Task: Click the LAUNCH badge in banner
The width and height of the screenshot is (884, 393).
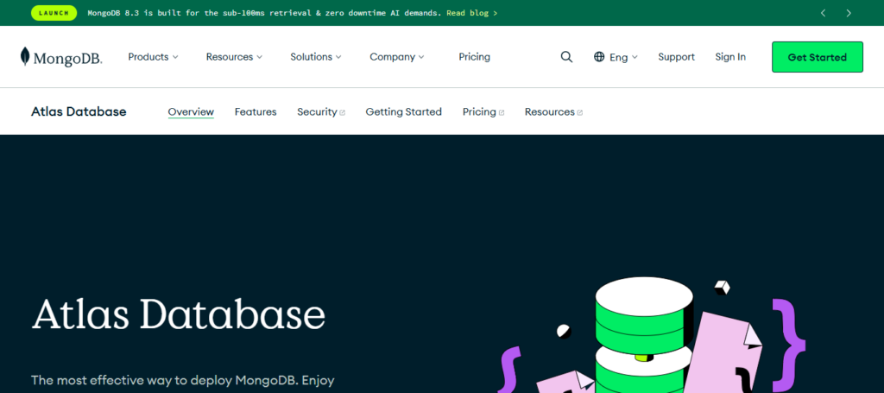Action: [x=54, y=13]
